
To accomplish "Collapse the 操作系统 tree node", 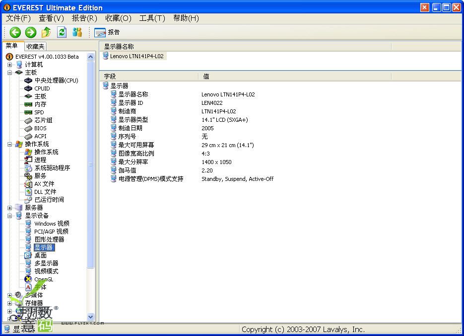I will [10, 144].
